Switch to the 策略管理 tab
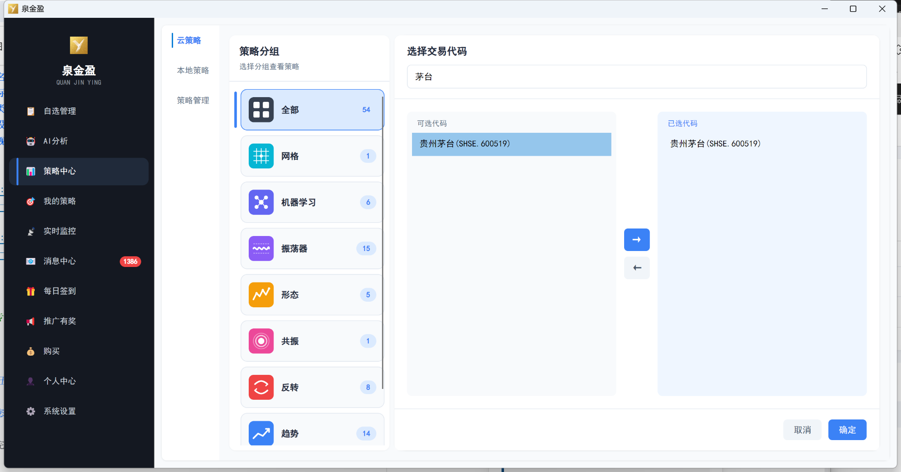Viewport: 901px width, 472px height. tap(193, 100)
